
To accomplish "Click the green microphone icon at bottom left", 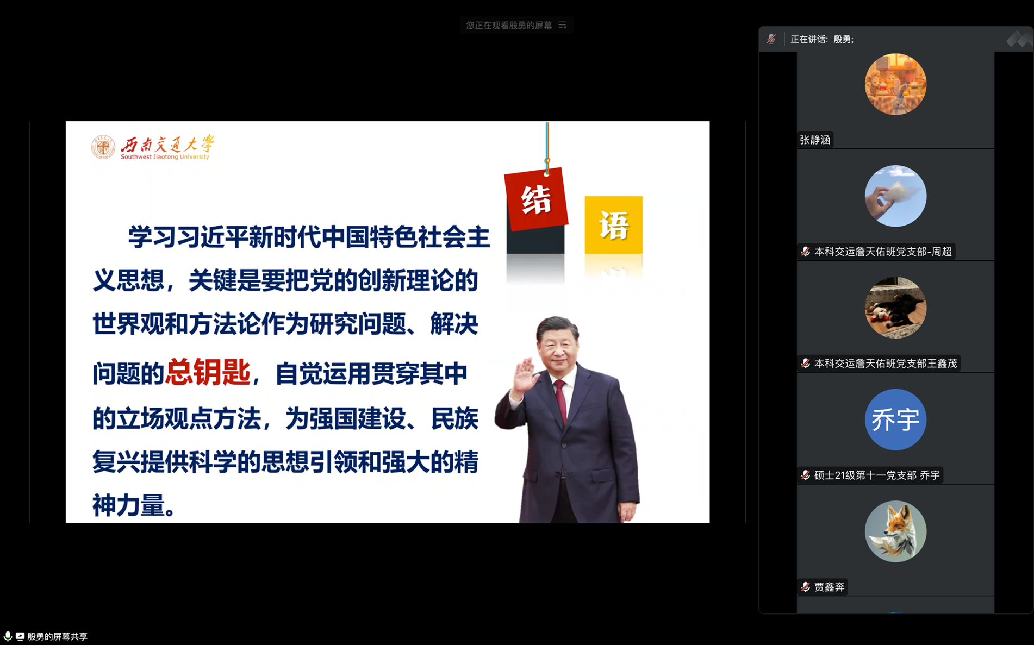I will pyautogui.click(x=8, y=636).
